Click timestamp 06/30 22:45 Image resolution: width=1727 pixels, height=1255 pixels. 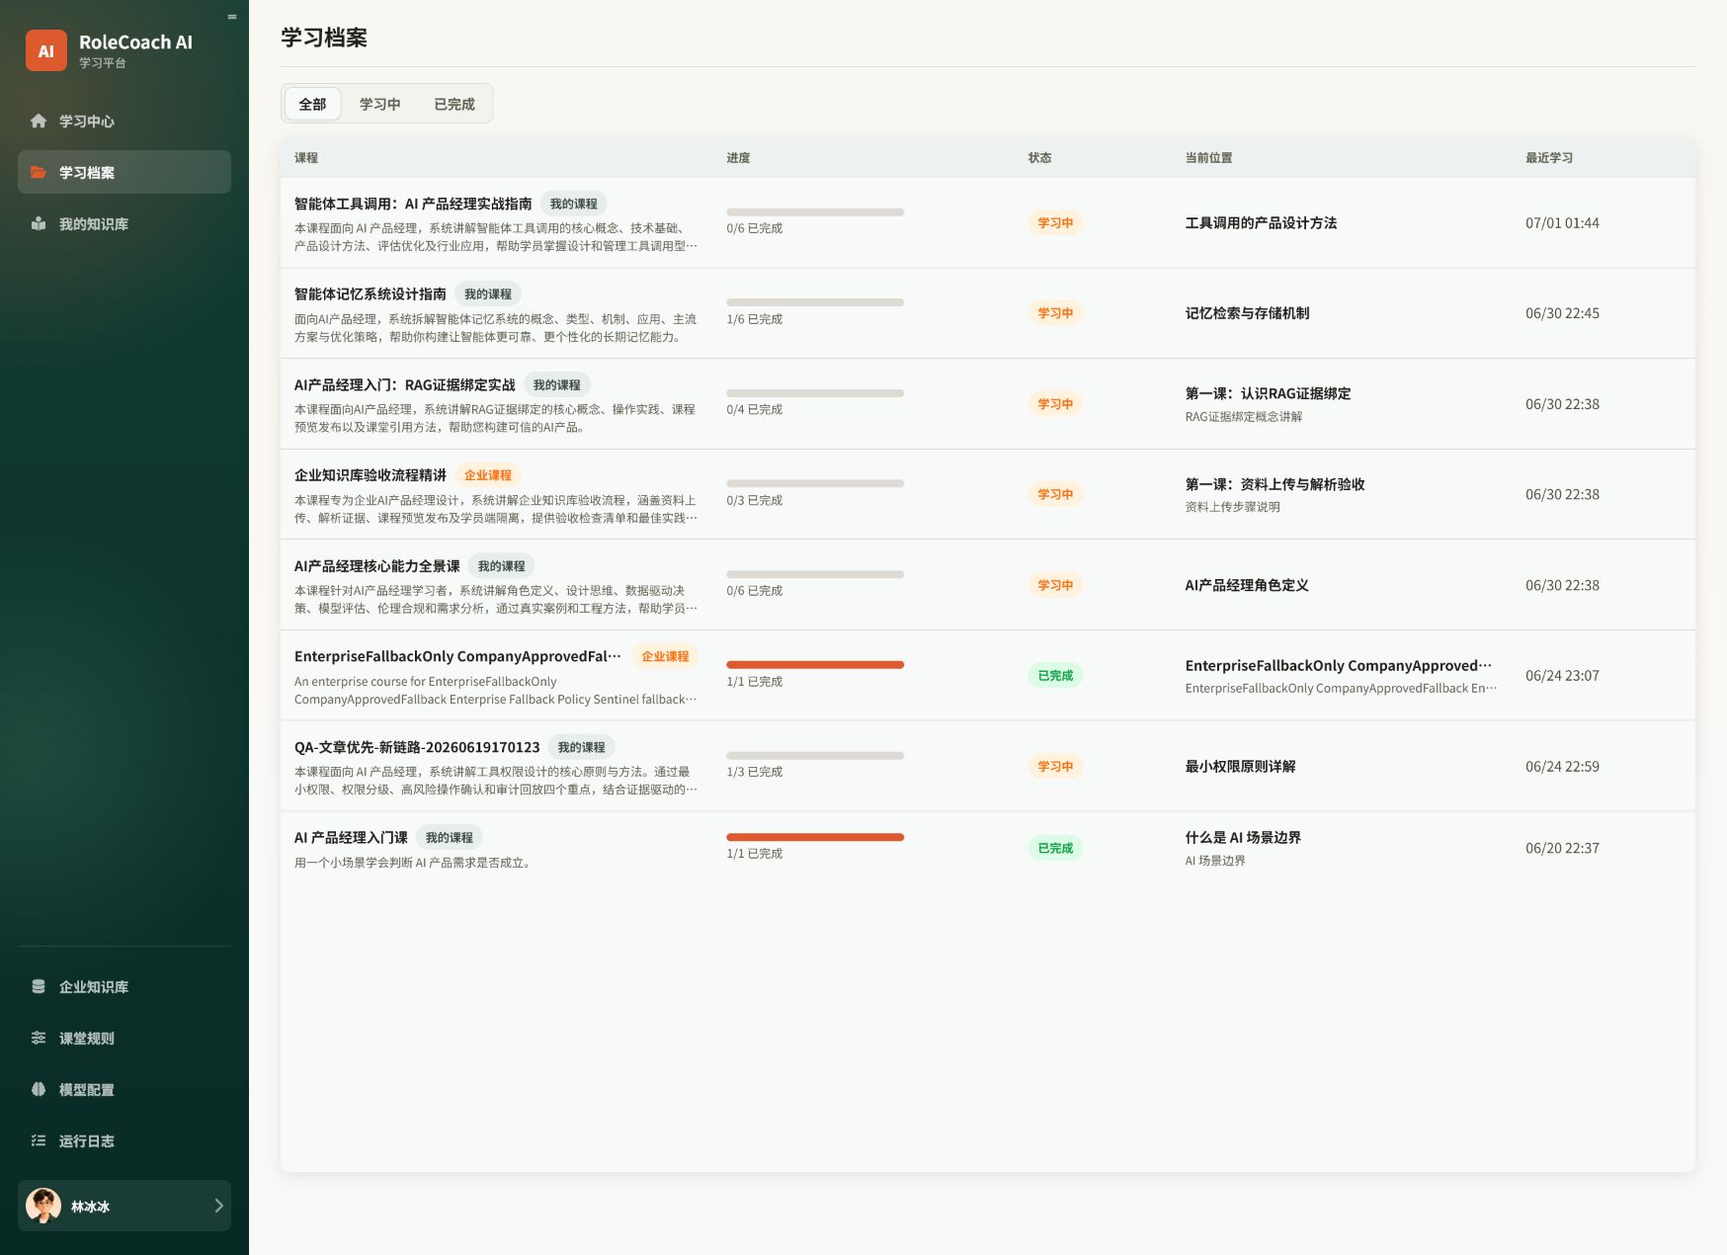tap(1562, 313)
